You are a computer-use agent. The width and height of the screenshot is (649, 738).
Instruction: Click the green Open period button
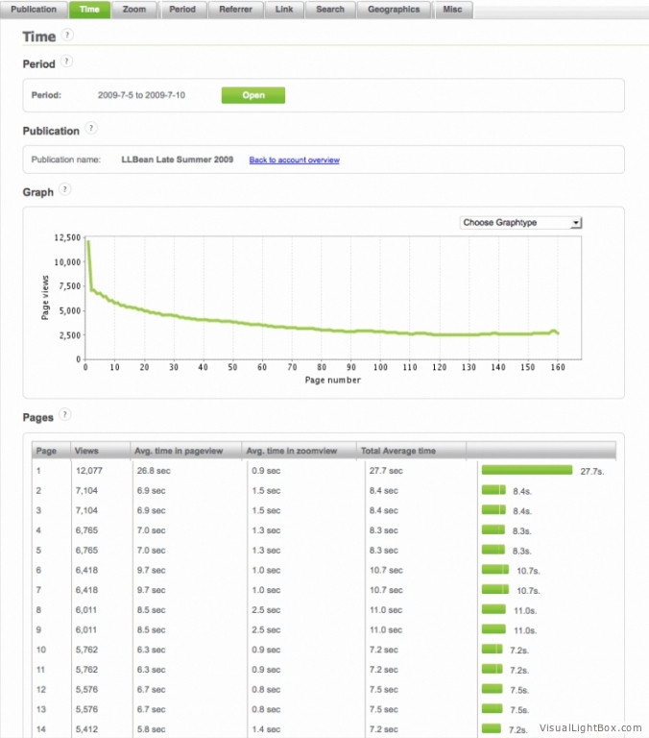pos(253,95)
